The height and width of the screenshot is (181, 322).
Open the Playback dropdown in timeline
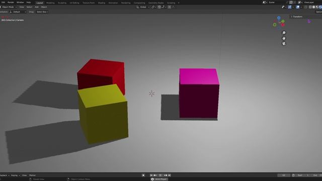[5, 175]
